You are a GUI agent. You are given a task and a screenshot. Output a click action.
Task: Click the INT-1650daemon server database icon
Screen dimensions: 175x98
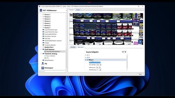coord(41,10)
